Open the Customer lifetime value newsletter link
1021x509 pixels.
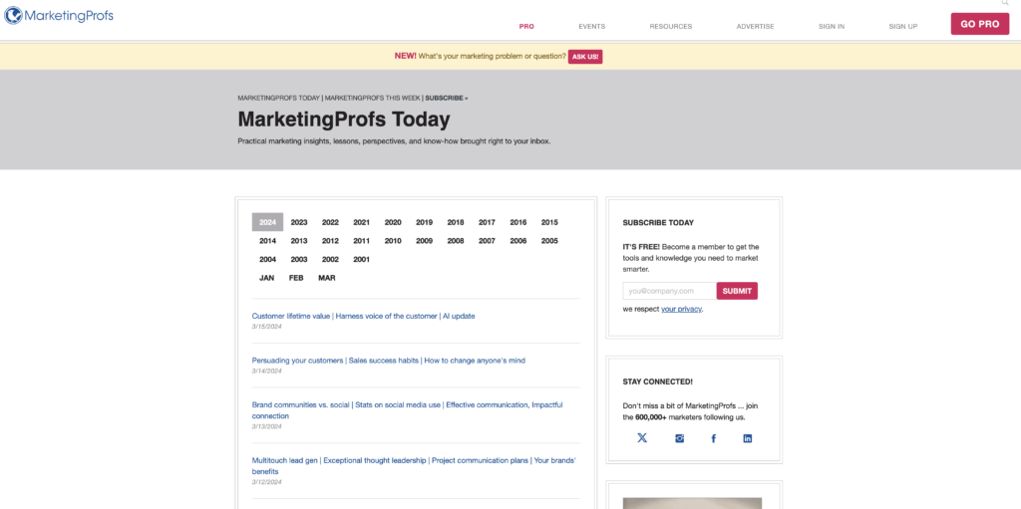pos(363,316)
